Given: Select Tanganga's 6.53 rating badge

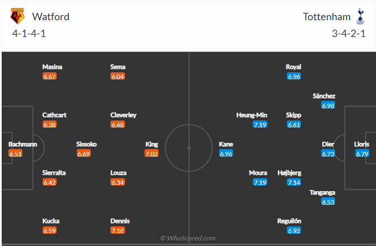Looking at the screenshot, I should point(328,202).
